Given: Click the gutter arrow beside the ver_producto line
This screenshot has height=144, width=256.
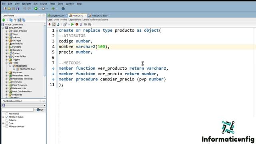Looking at the screenshot, I should coord(53,68).
